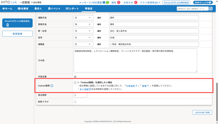Open 寮・社宅 dropdown
Screen dimensions: 218x124
coord(83,31)
